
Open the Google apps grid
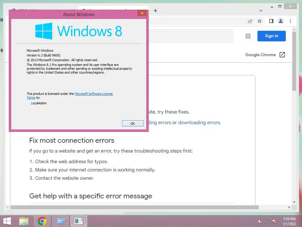pos(248,36)
